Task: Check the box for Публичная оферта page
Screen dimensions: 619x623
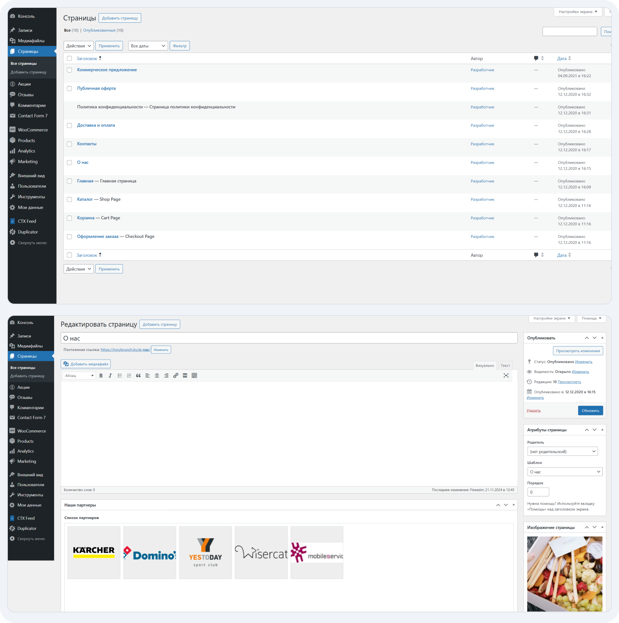Action: click(69, 89)
